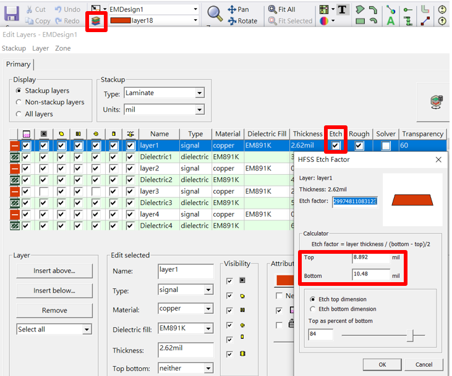Click the Save disk icon

(12, 14)
